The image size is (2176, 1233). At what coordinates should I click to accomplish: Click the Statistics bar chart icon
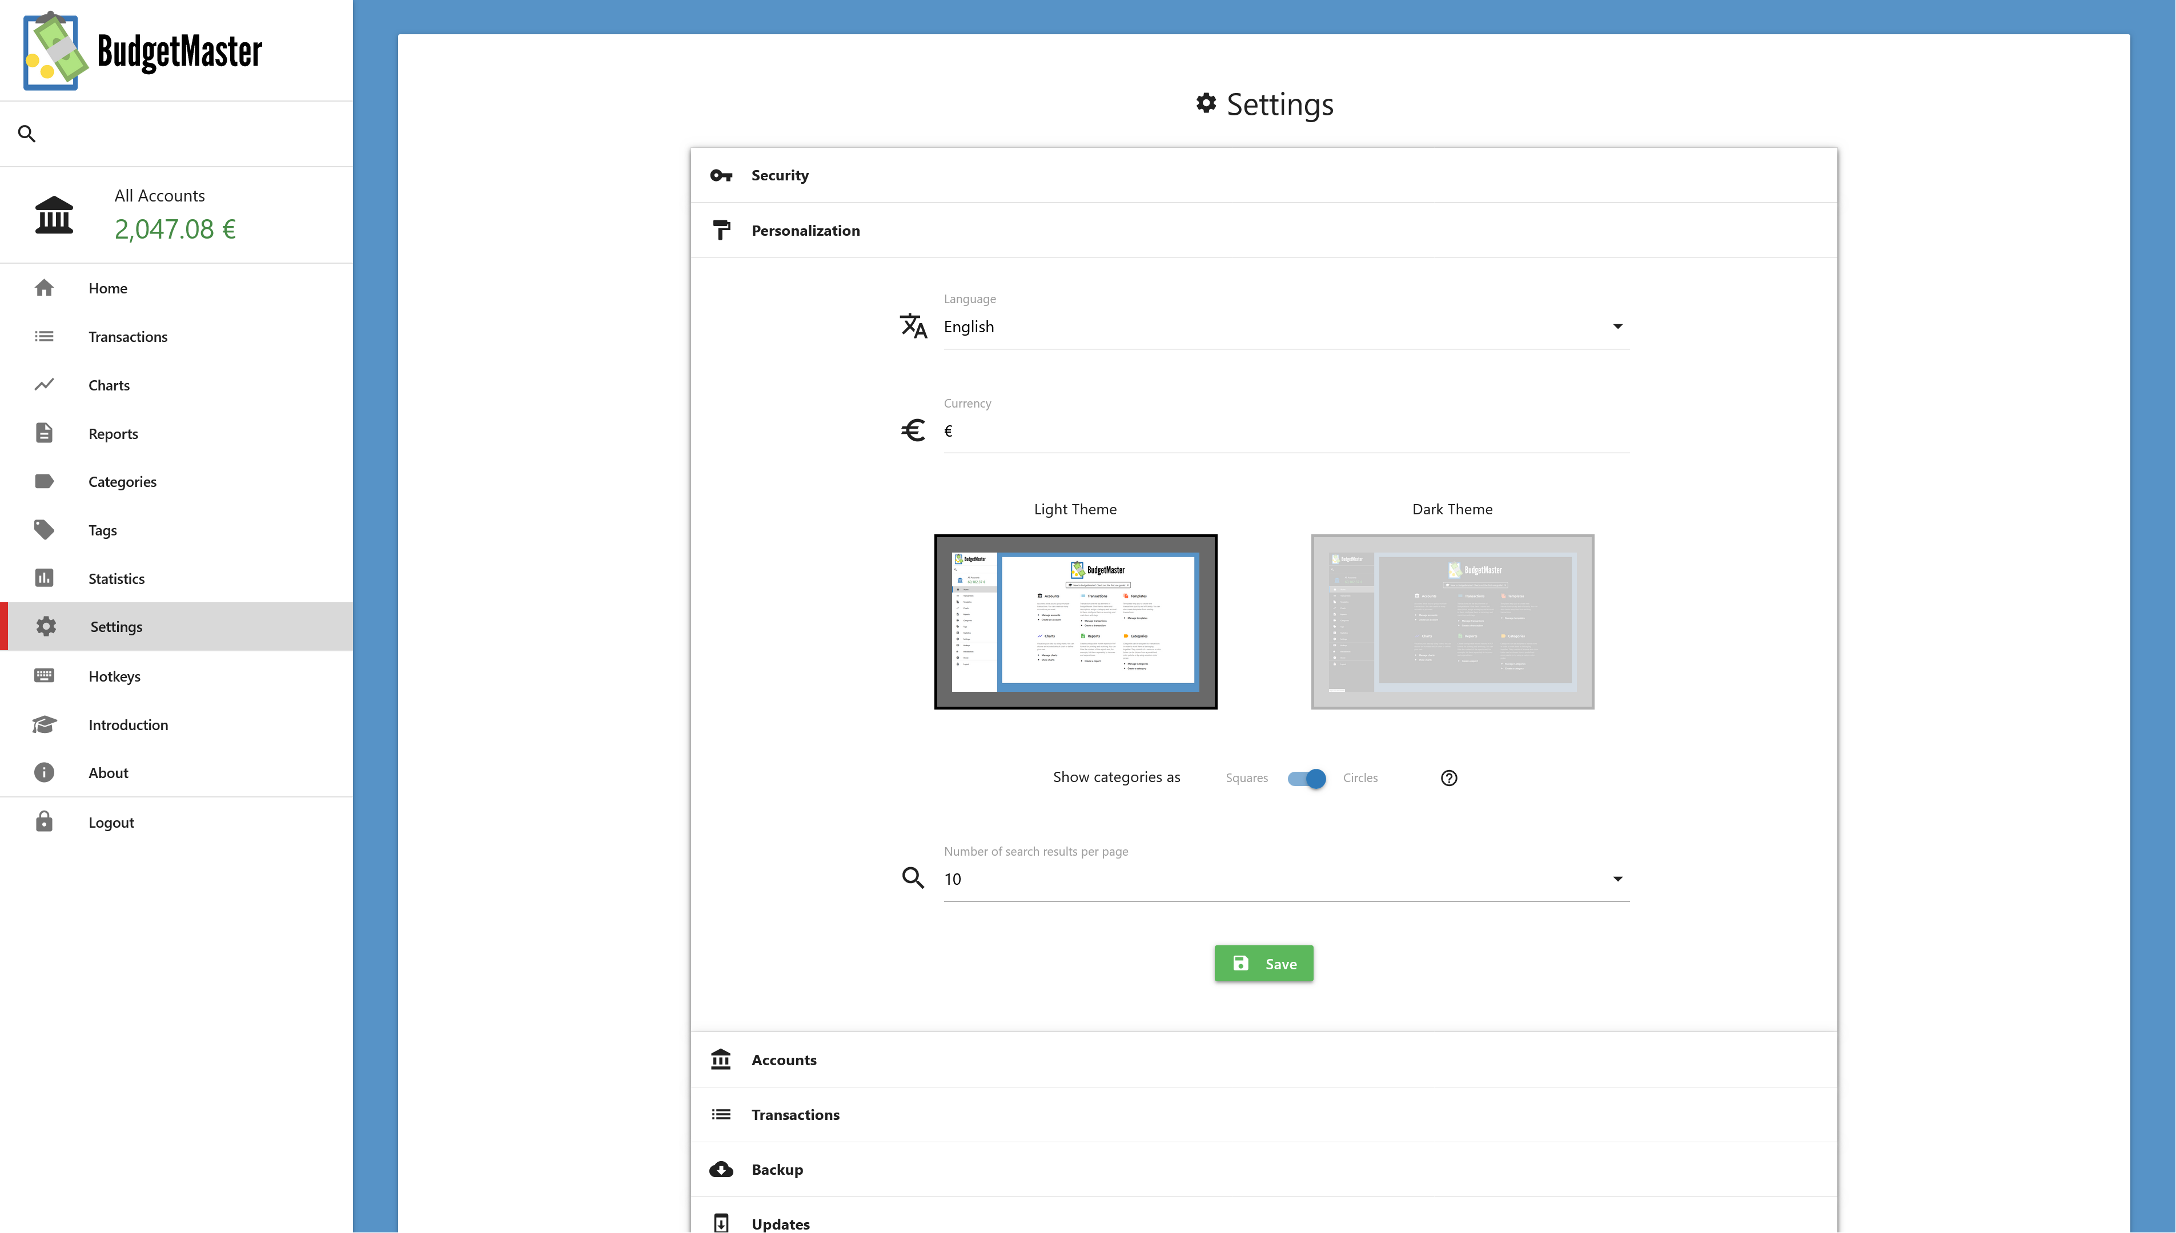point(44,578)
